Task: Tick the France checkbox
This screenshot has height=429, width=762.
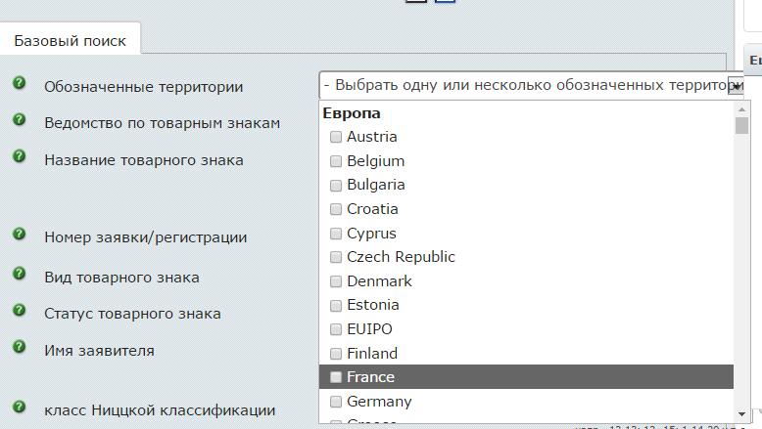Action: [x=336, y=377]
